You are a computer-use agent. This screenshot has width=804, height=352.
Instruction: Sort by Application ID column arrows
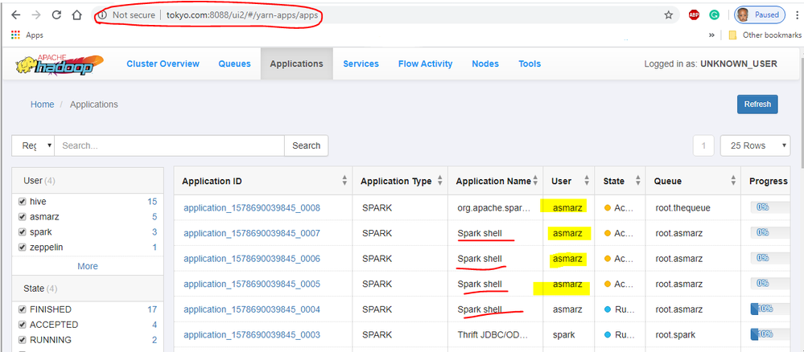tap(344, 181)
